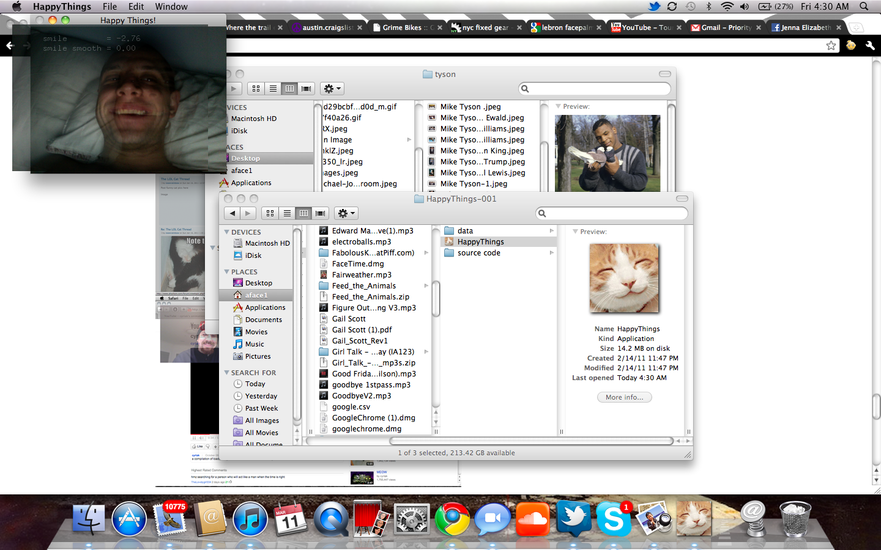Expand the source code folder arrow
Screen dimensions: 881x550
551,253
